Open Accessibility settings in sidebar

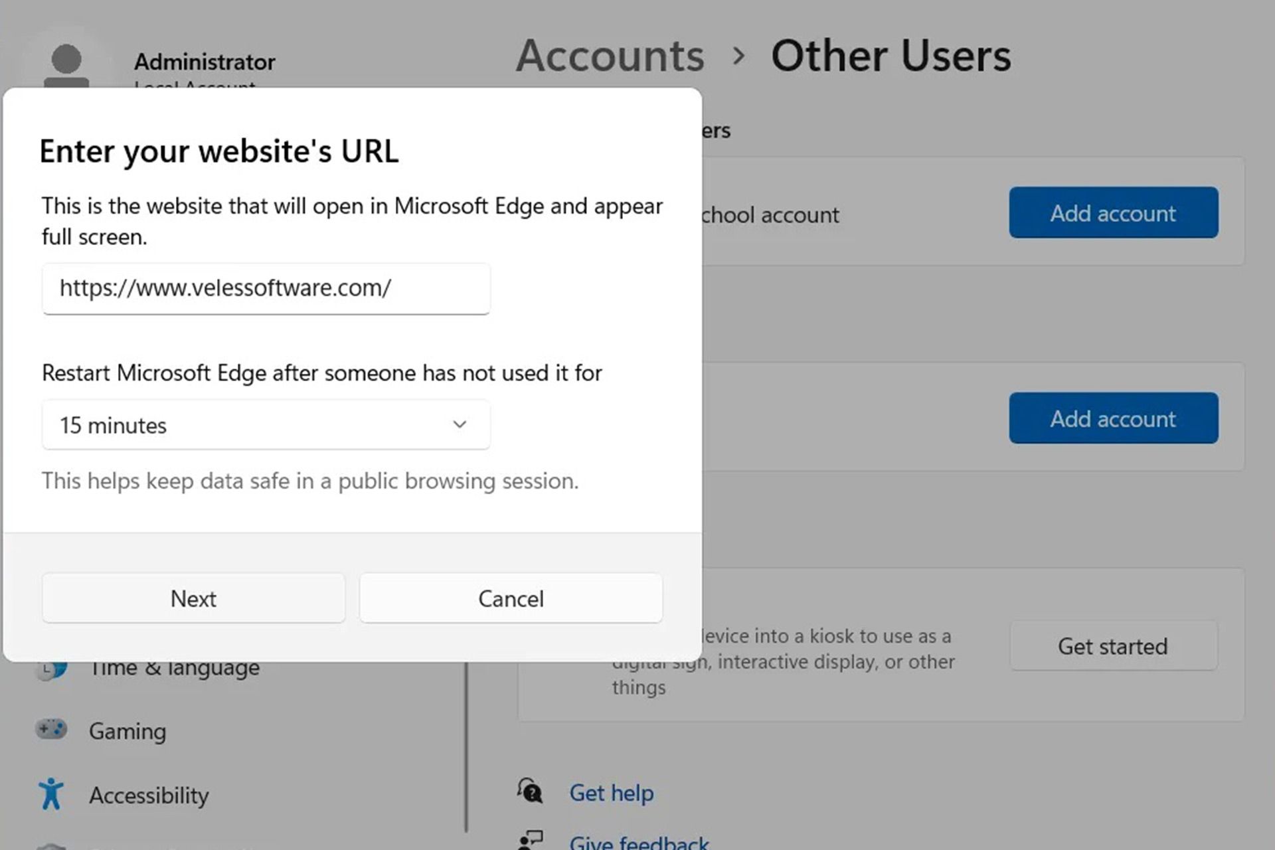(x=149, y=795)
